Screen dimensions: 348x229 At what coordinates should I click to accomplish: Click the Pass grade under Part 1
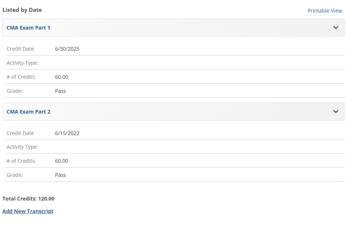[x=60, y=91]
